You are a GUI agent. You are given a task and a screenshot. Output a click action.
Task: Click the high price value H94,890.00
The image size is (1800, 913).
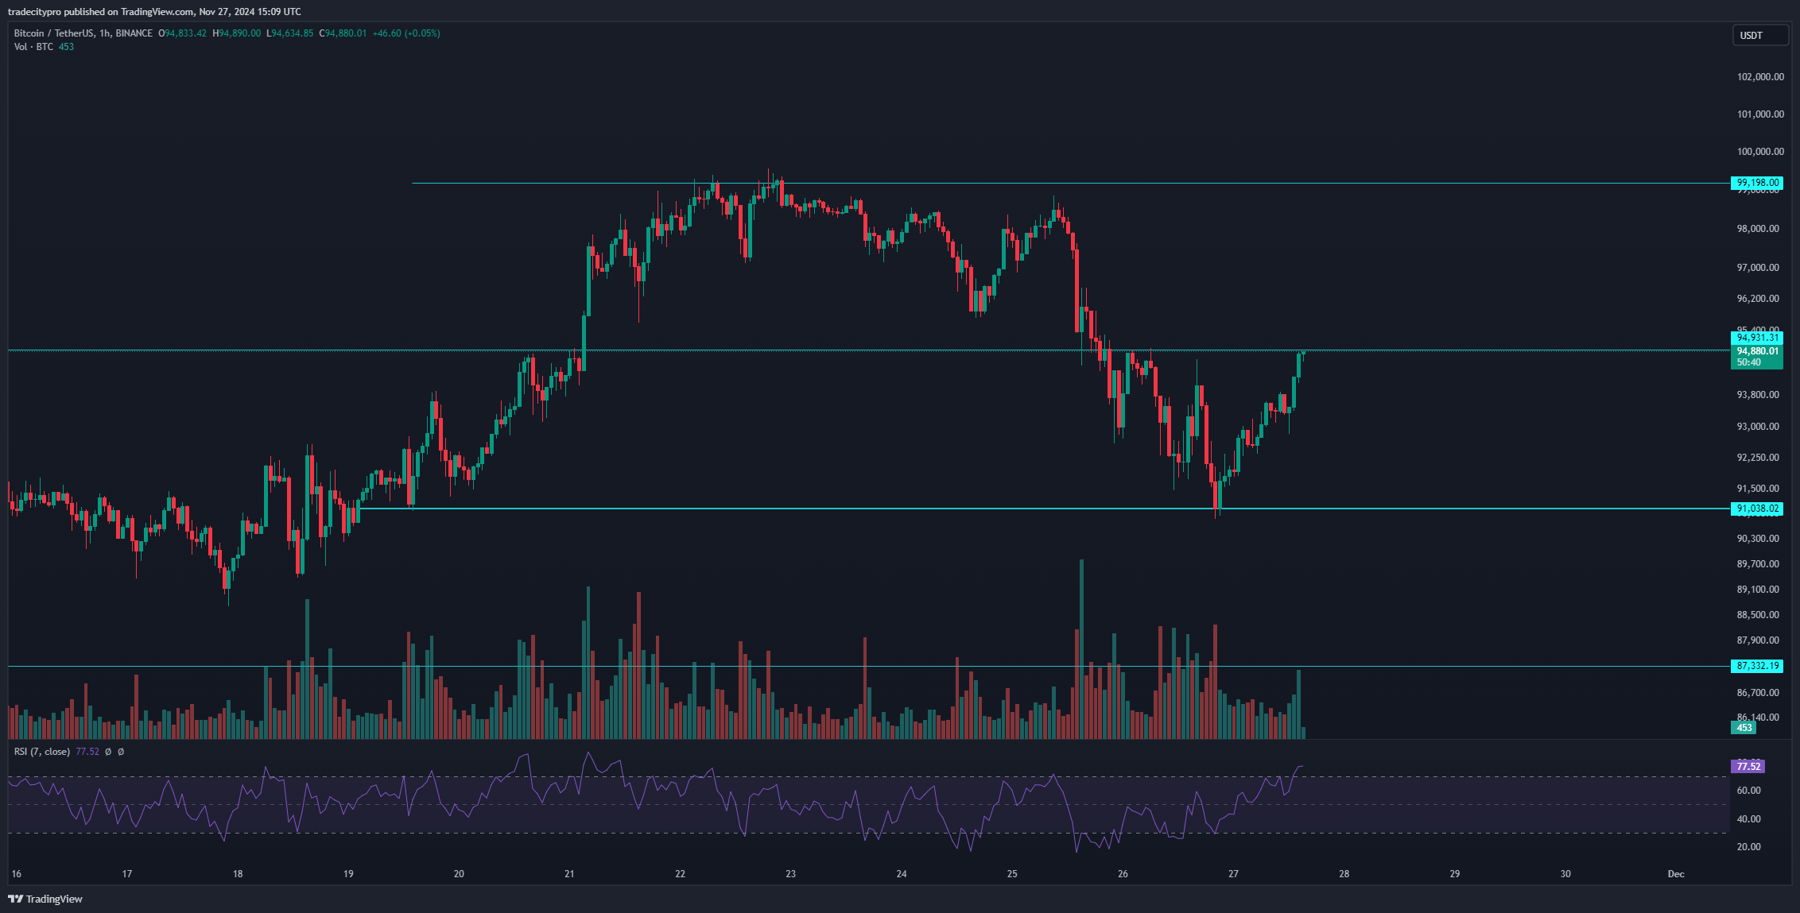pos(237,33)
